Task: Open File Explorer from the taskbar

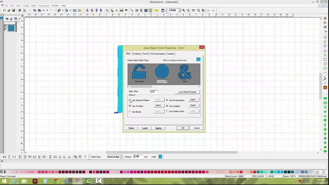Action: point(24,181)
